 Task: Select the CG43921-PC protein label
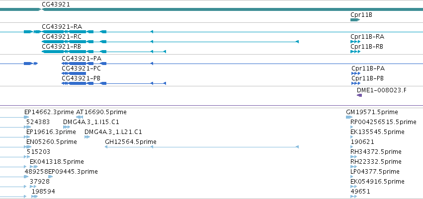[x=81, y=68]
